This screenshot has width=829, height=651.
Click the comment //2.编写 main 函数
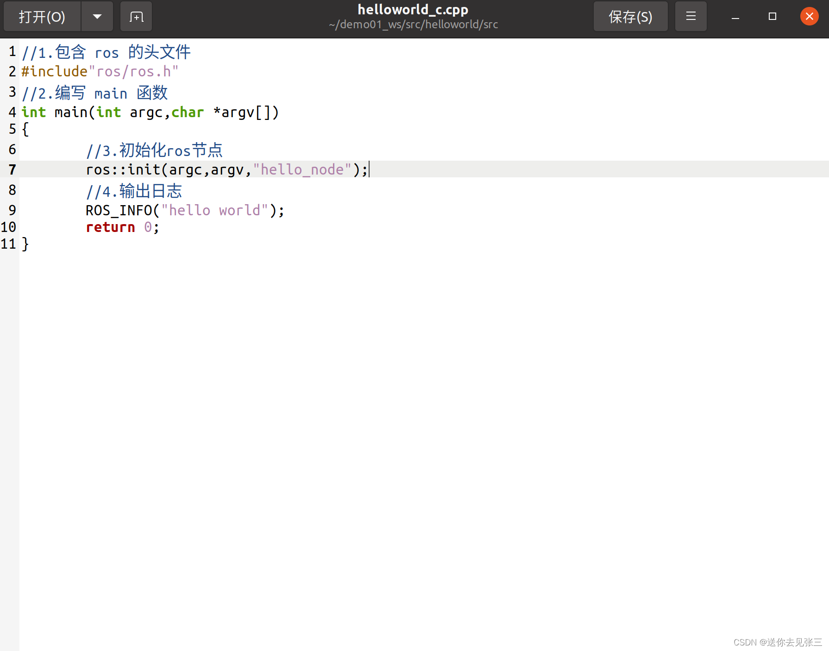[x=94, y=93]
